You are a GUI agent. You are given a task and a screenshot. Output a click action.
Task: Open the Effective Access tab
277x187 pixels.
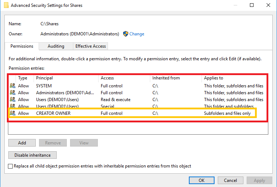90,46
